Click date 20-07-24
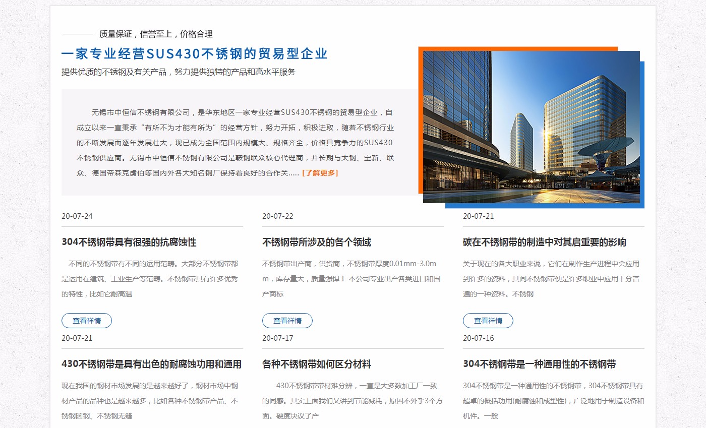Image resolution: width=706 pixels, height=428 pixels. tap(77, 216)
